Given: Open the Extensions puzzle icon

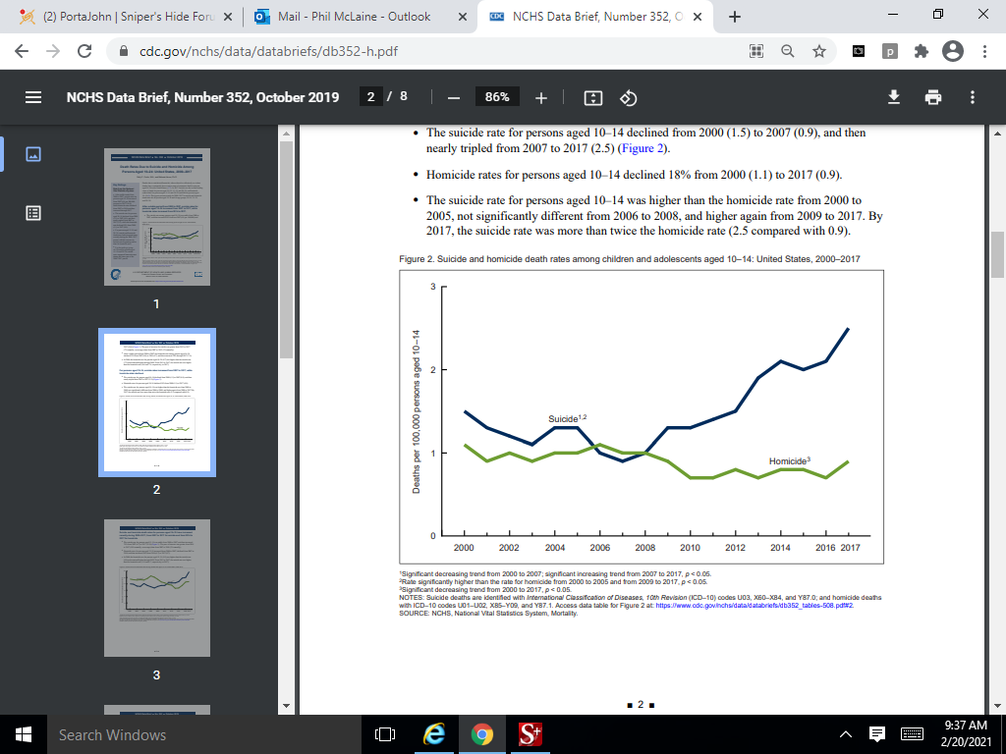Looking at the screenshot, I should coord(921,51).
